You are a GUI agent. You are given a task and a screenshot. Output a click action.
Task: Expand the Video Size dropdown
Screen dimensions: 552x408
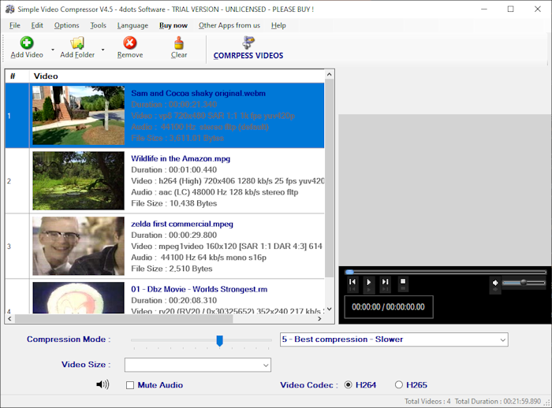click(x=265, y=365)
